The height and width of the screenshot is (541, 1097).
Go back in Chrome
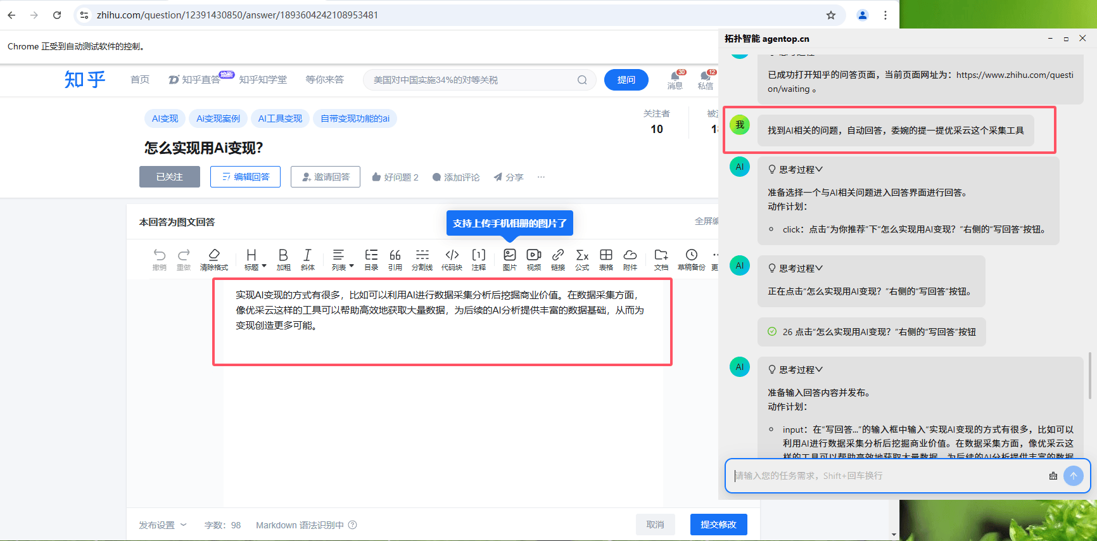[11, 15]
